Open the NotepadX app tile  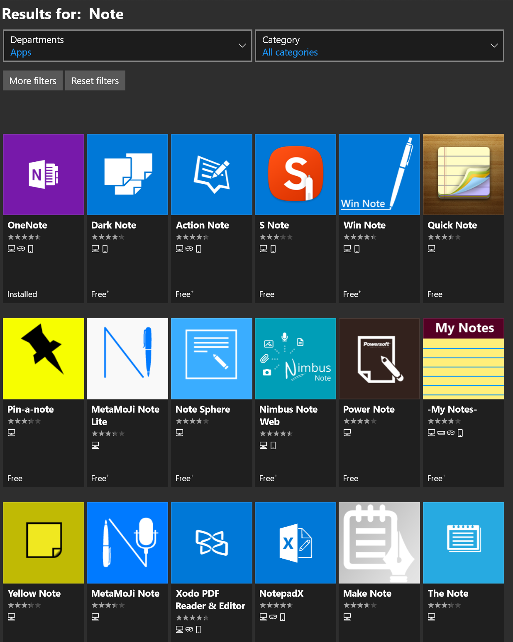coord(295,542)
